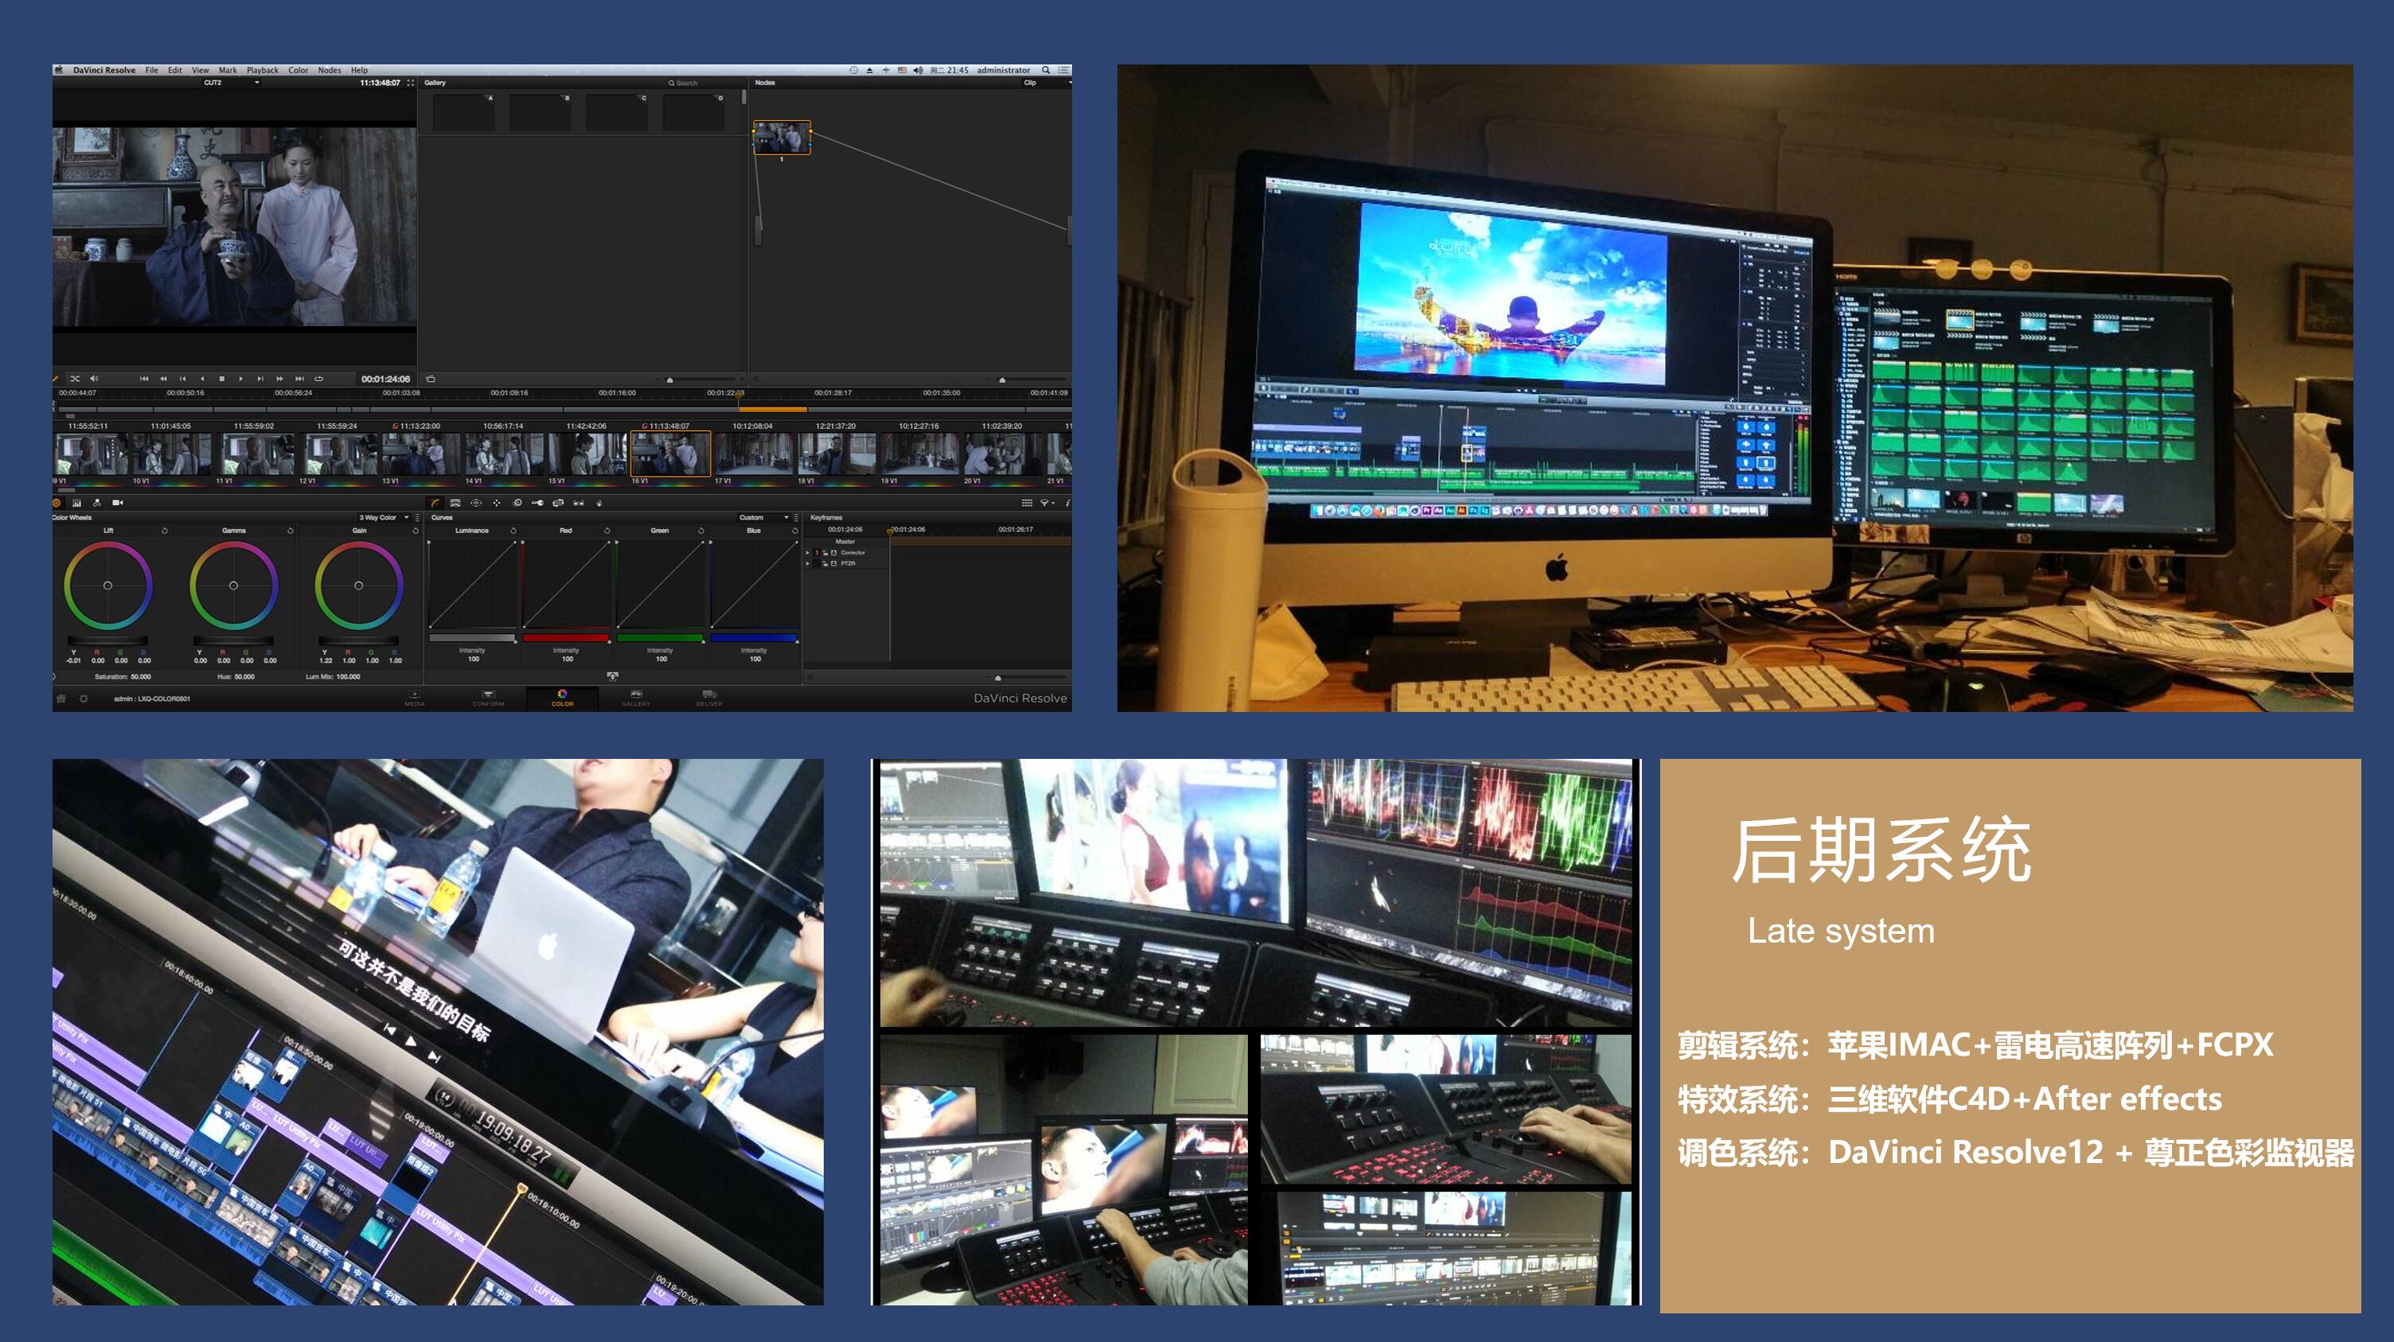This screenshot has width=2394, height=1342.
Task: Switch to the Deliver page tab
Action: (x=709, y=698)
